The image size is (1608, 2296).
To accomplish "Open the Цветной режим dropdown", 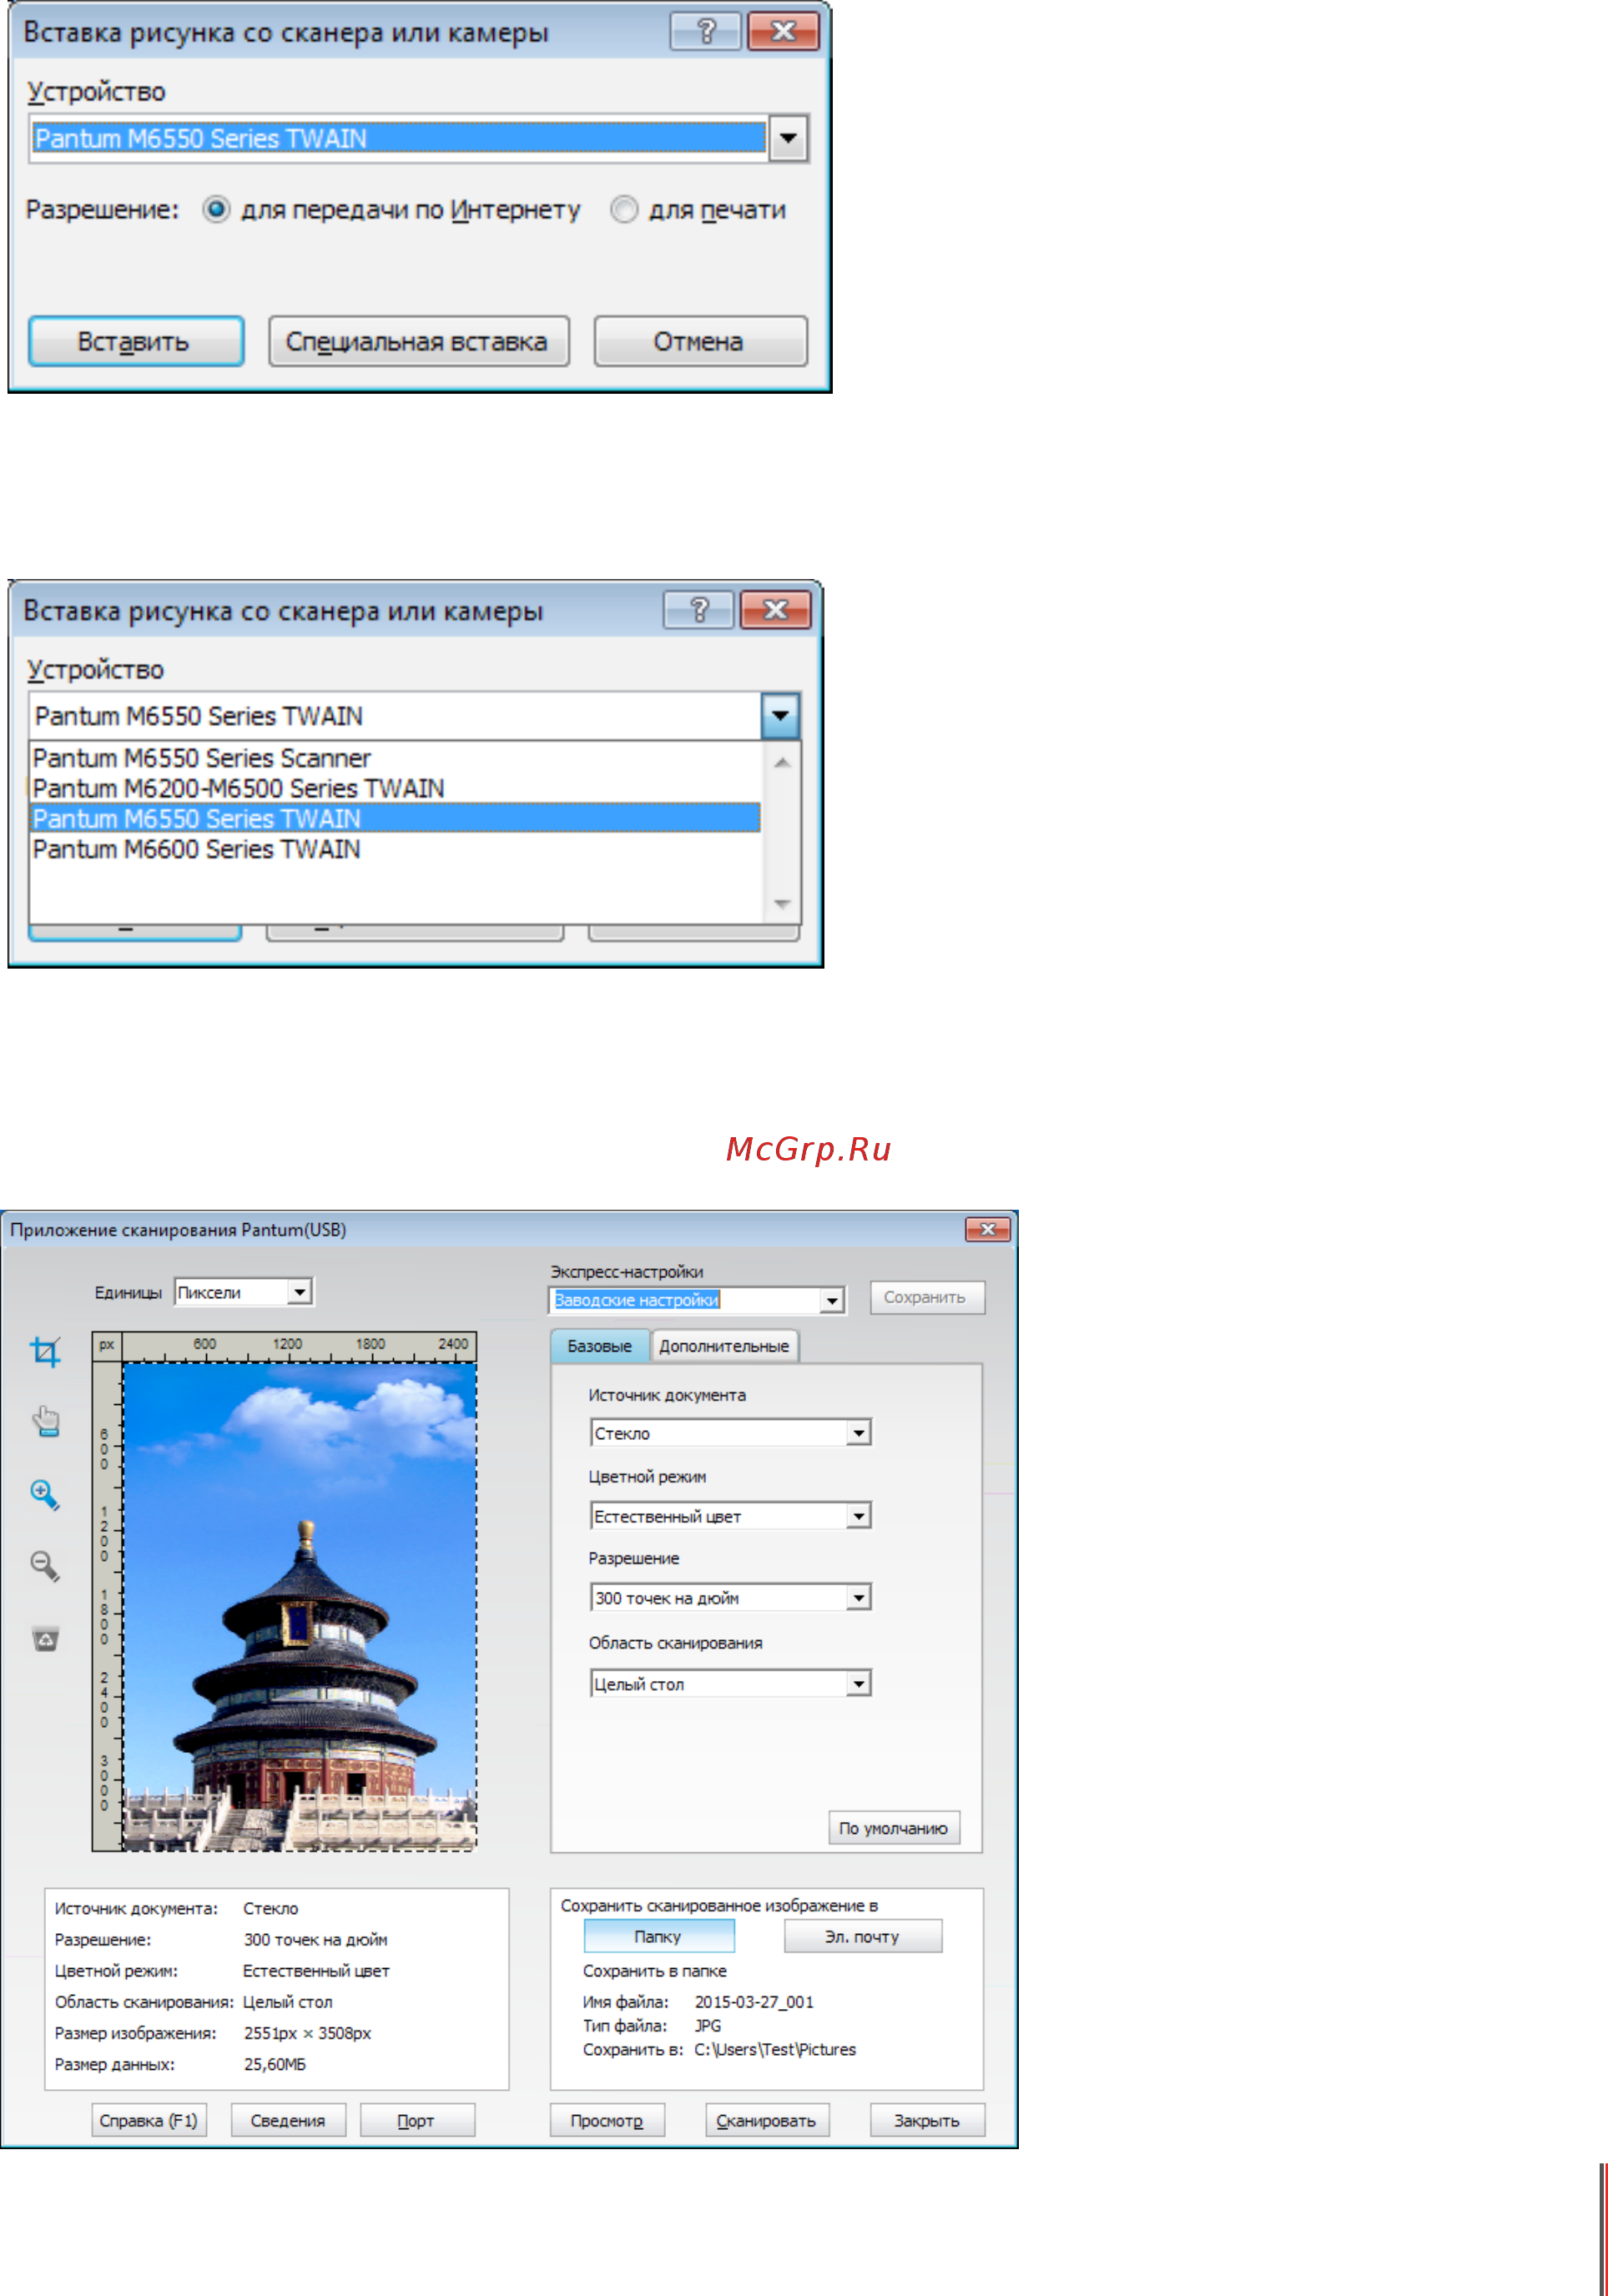I will 858,1516.
